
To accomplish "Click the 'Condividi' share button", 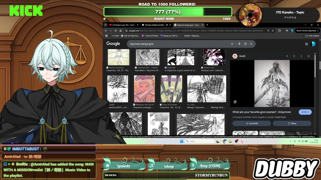I will pos(252,123).
